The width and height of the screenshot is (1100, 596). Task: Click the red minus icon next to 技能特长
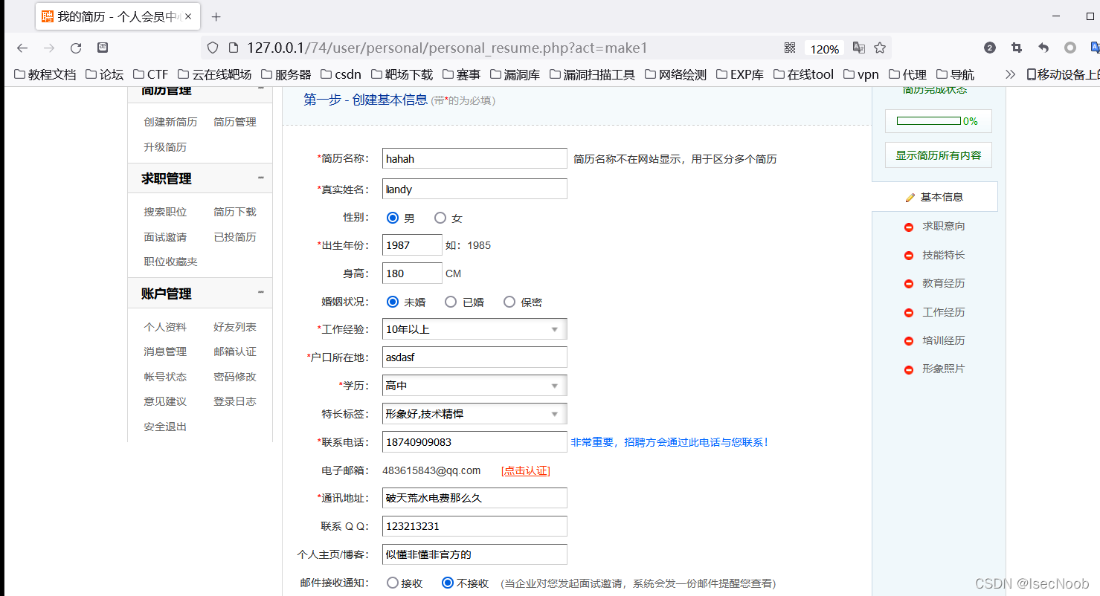click(908, 255)
